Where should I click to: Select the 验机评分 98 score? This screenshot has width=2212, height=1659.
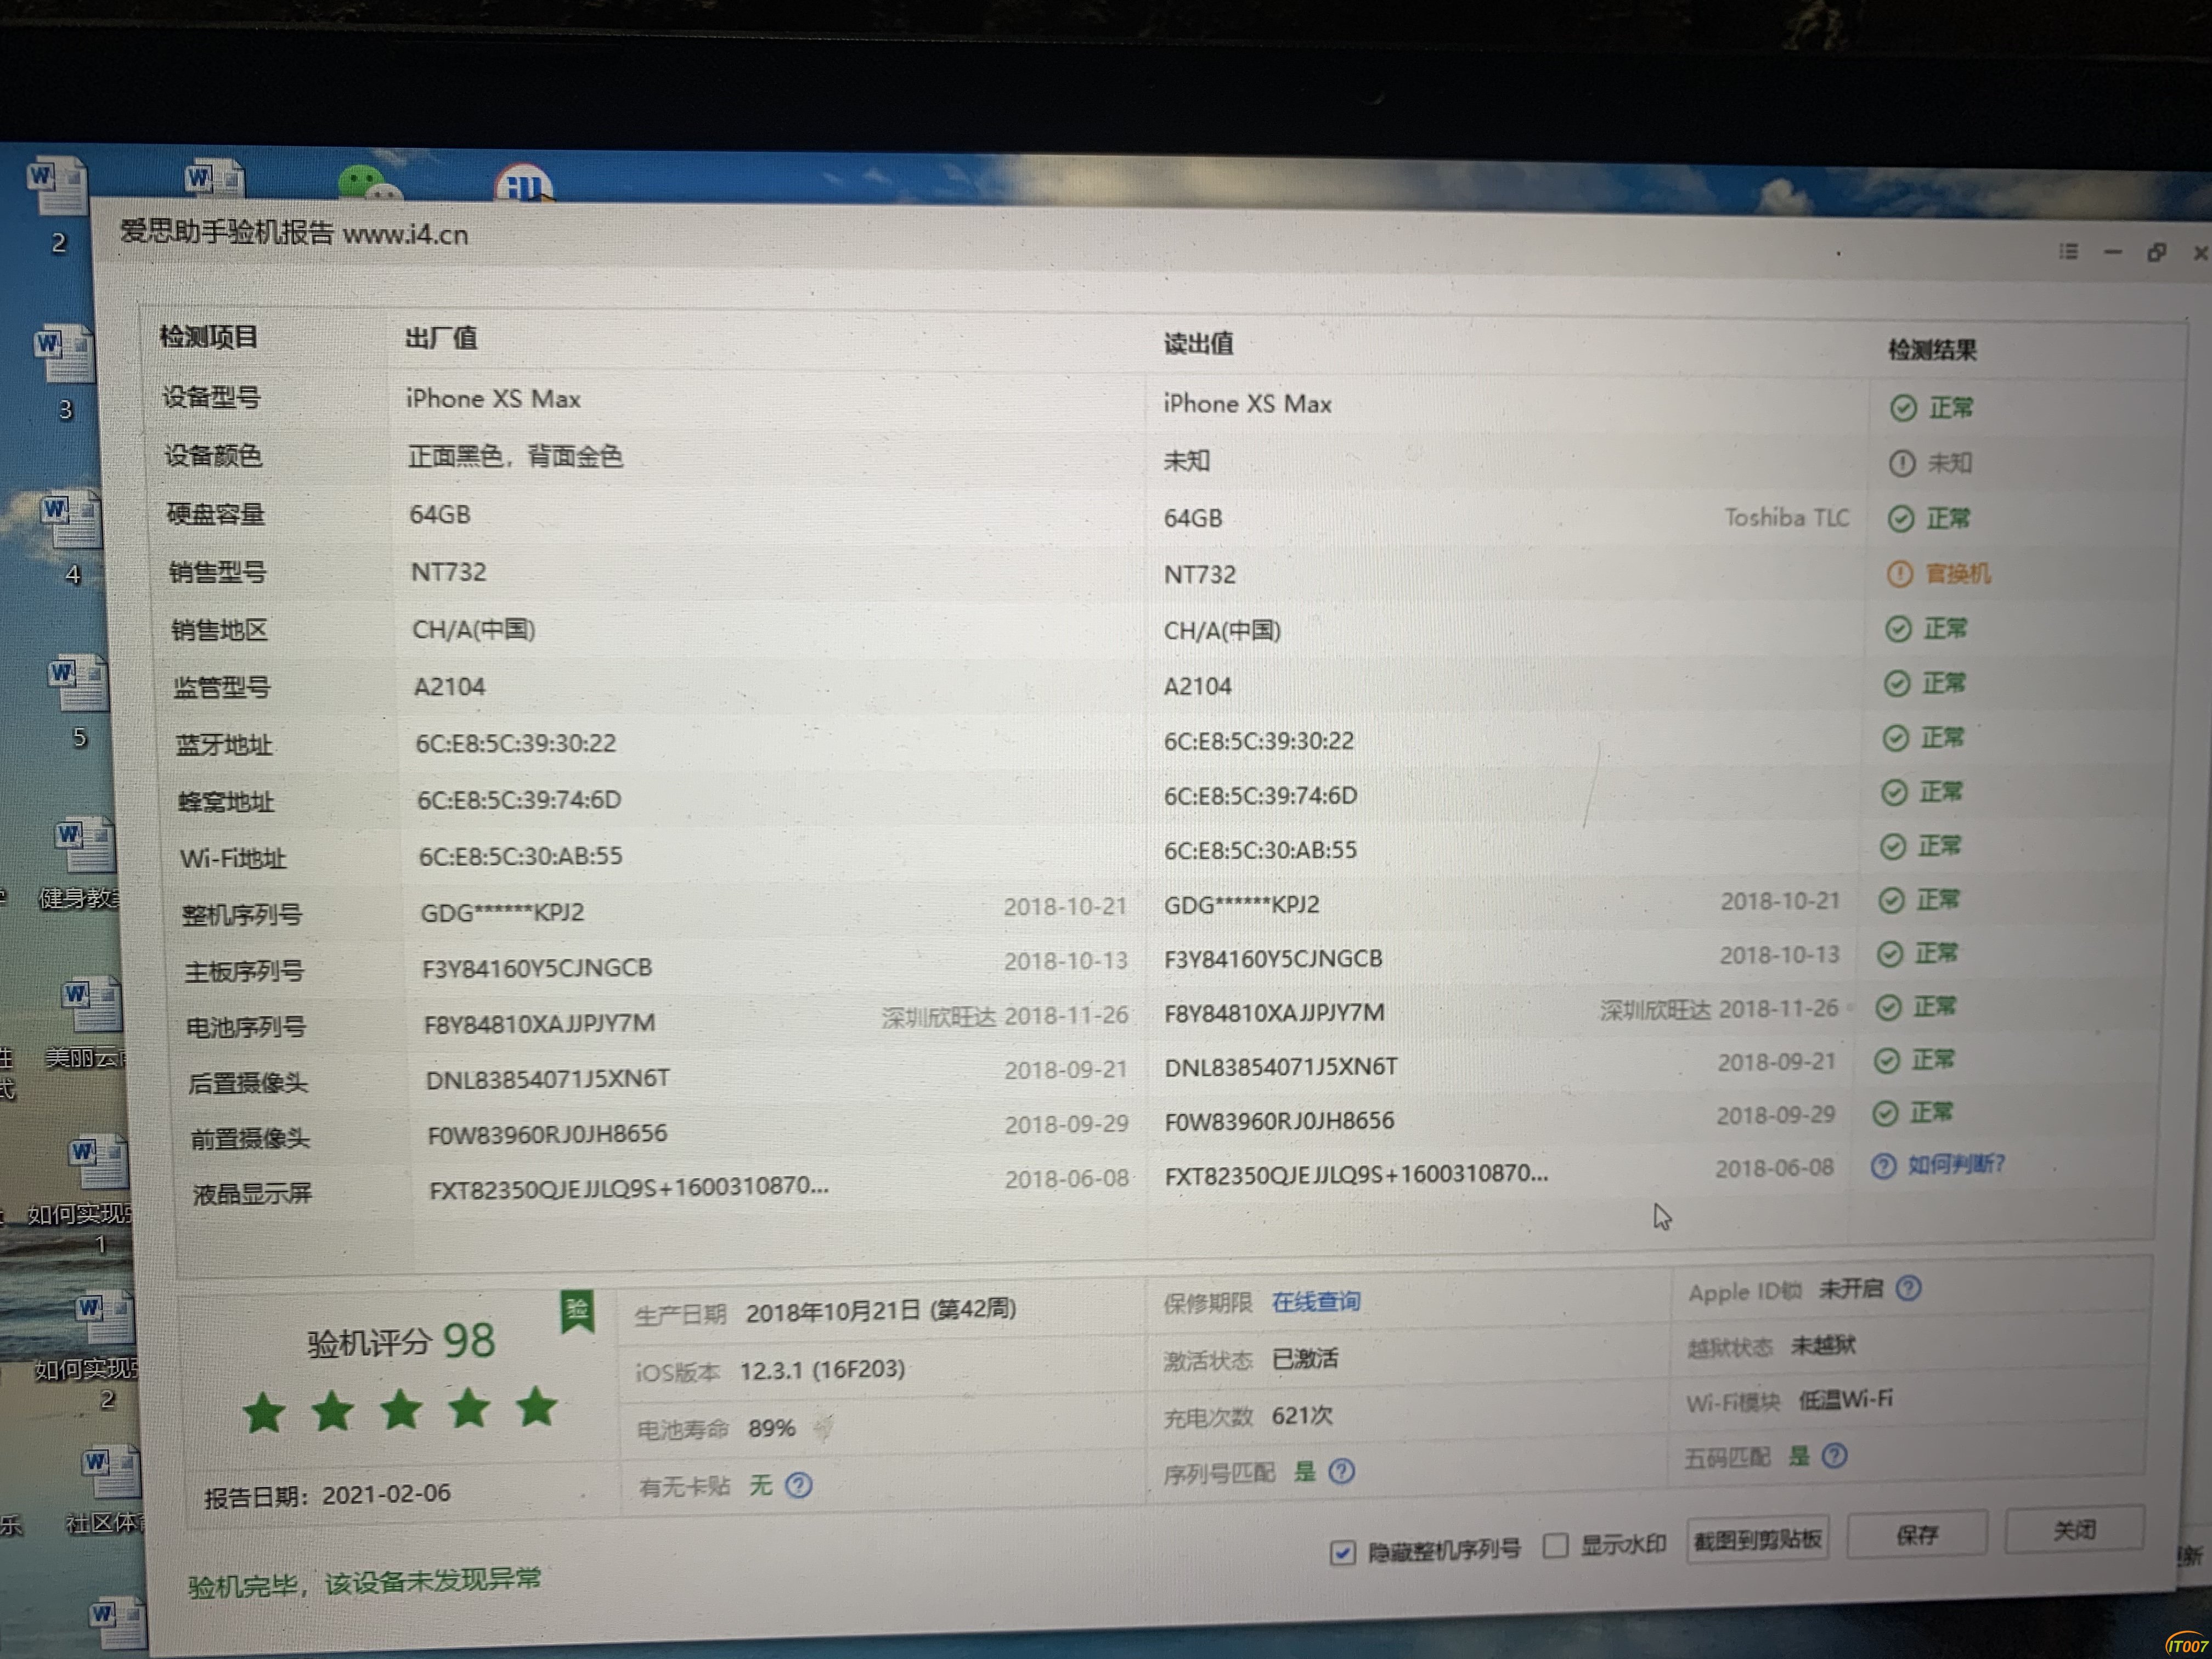click(x=401, y=1341)
